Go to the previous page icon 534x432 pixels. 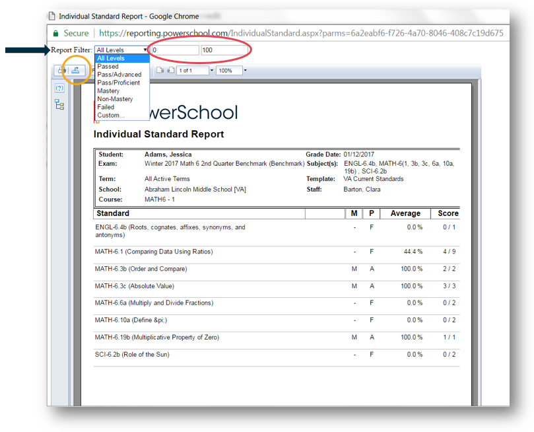(170, 70)
